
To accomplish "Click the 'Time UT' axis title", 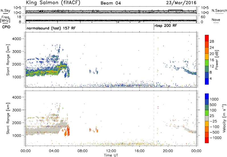I will (x=111, y=155).
